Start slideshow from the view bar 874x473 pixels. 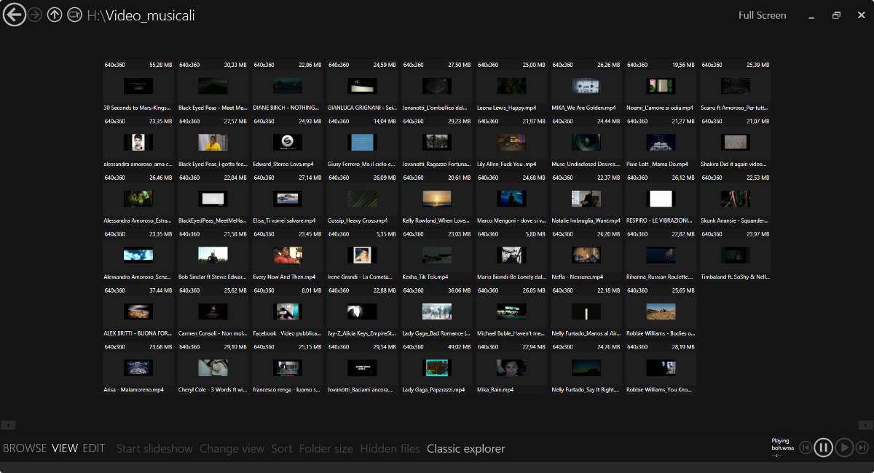(x=154, y=448)
